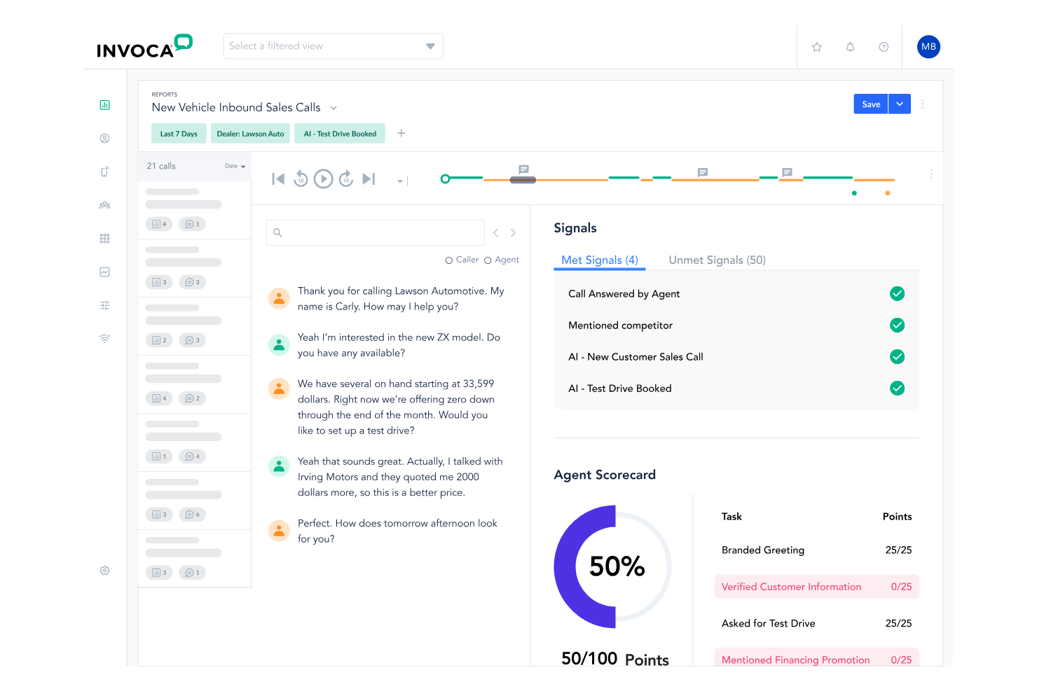This screenshot has height=691, width=1037.
Task: Click the gray playhead on the timeline
Action: coord(523,180)
